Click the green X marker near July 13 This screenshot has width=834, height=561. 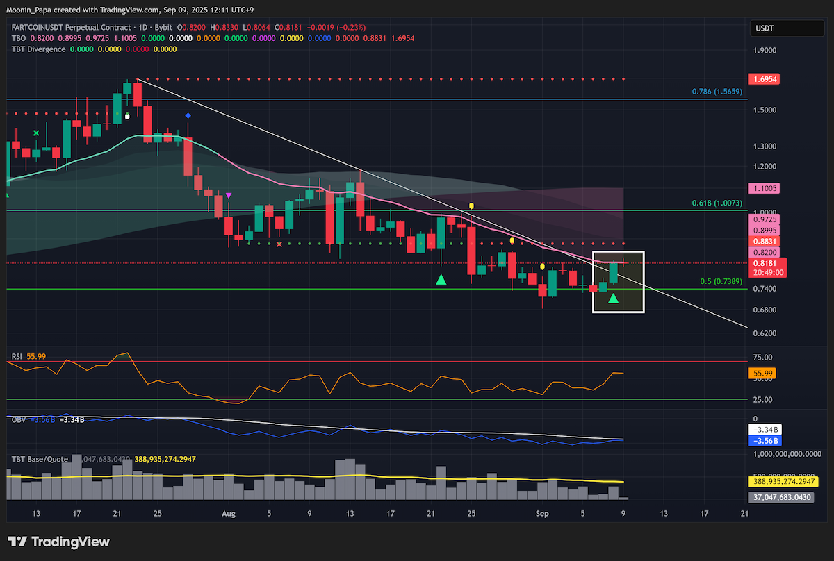pos(36,133)
